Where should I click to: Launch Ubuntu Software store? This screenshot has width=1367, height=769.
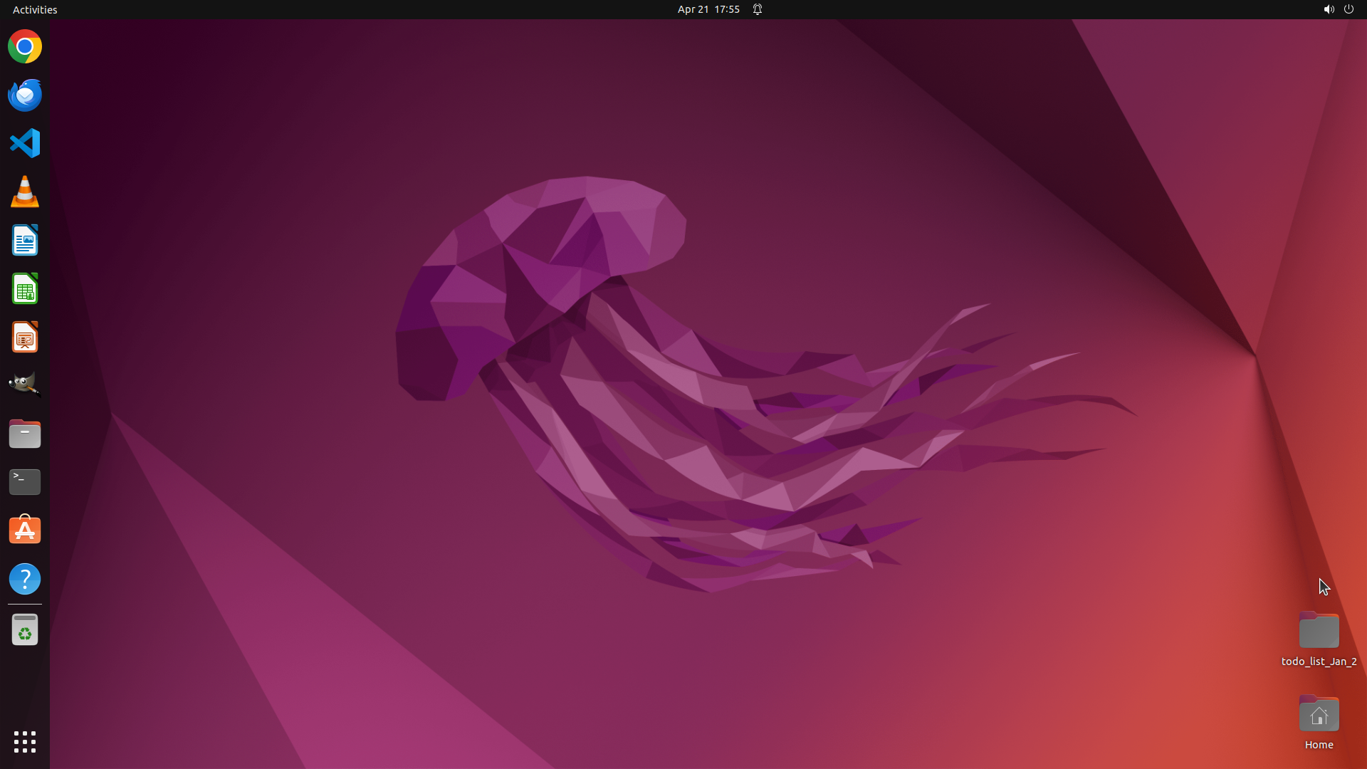coord(25,530)
